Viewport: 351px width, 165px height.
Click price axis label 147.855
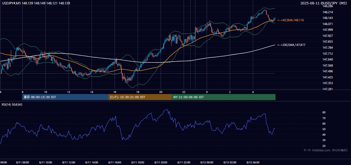click(327, 42)
